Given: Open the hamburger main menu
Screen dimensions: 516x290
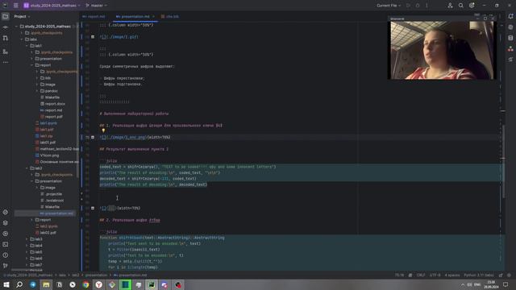Looking at the screenshot, I should pos(16,6).
